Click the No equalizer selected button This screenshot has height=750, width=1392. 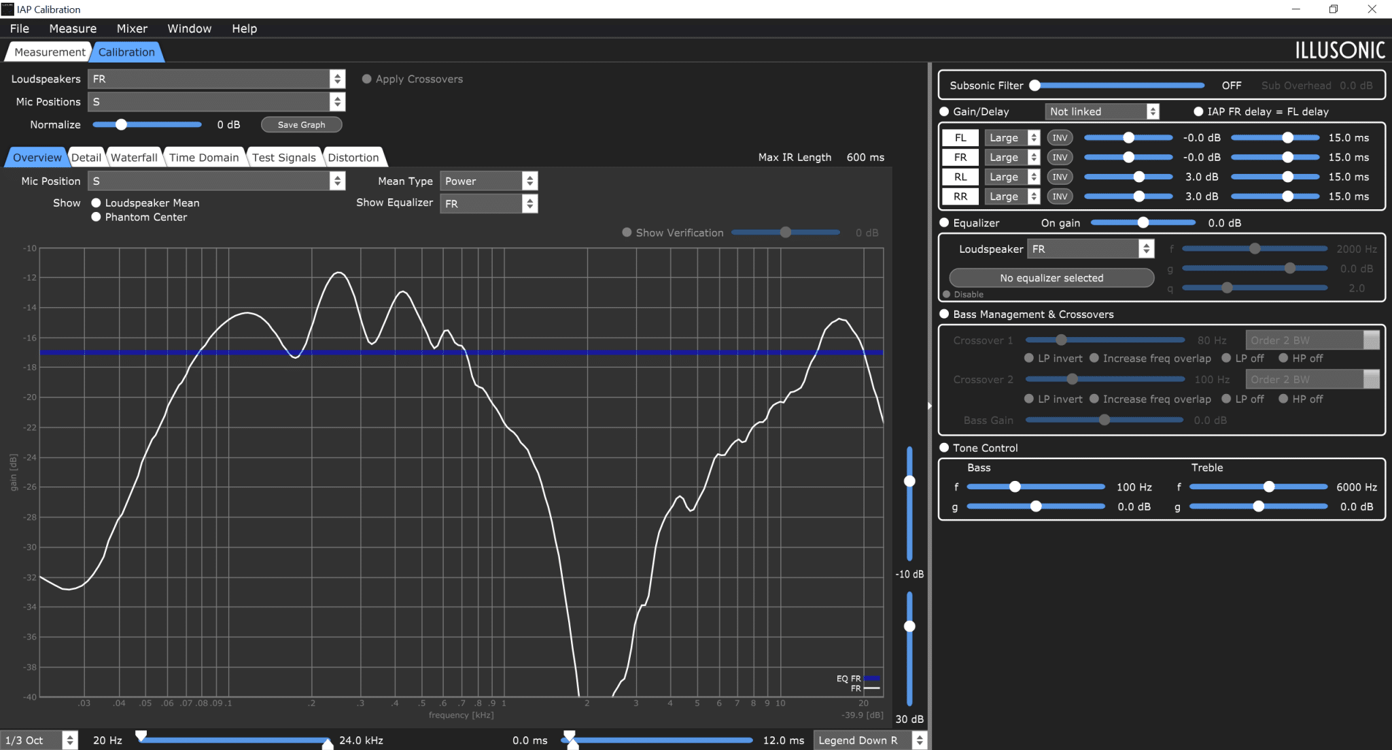click(x=1051, y=278)
